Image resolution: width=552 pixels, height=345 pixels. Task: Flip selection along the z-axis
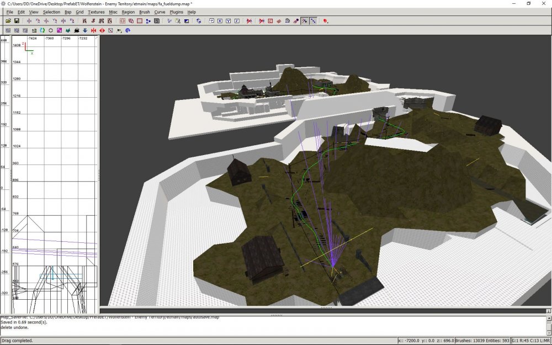coord(63,21)
